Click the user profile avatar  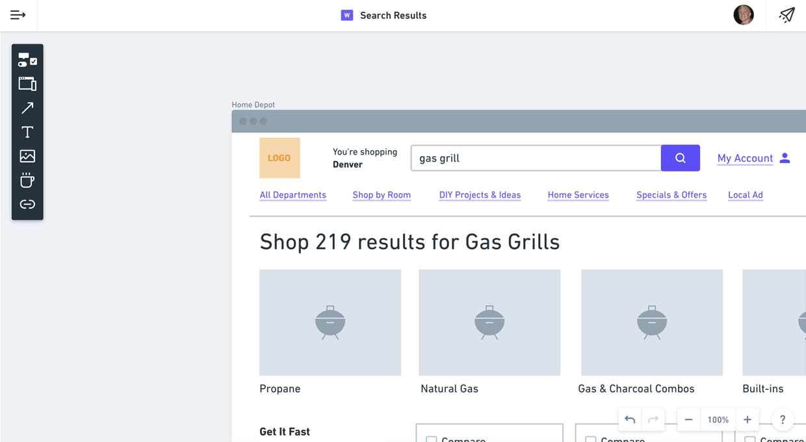tap(744, 15)
